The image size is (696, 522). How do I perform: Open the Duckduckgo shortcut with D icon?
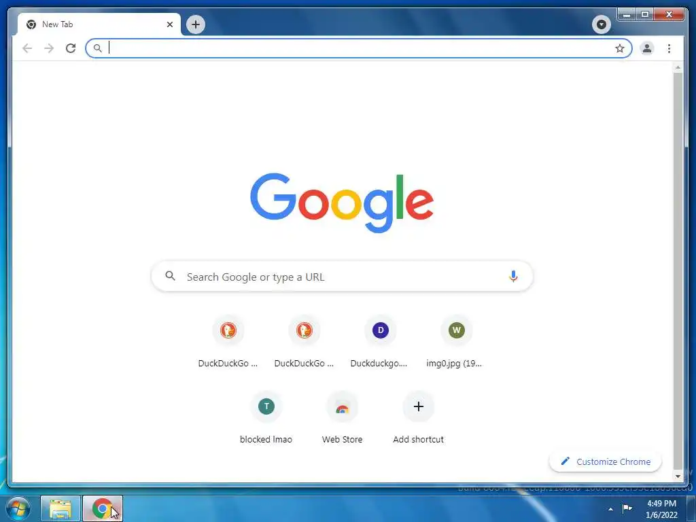(381, 331)
